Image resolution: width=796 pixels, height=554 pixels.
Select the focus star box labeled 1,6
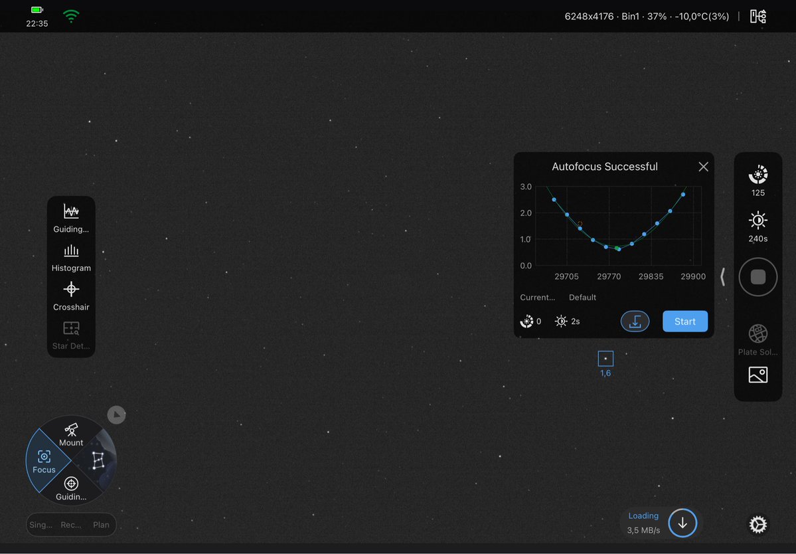[x=605, y=359]
